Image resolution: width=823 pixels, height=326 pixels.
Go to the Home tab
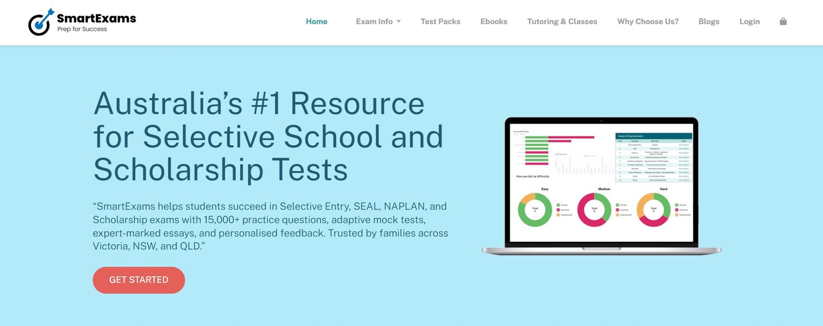[316, 22]
